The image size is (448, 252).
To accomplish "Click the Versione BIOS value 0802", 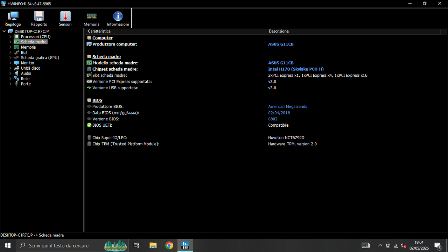I will tap(273, 119).
